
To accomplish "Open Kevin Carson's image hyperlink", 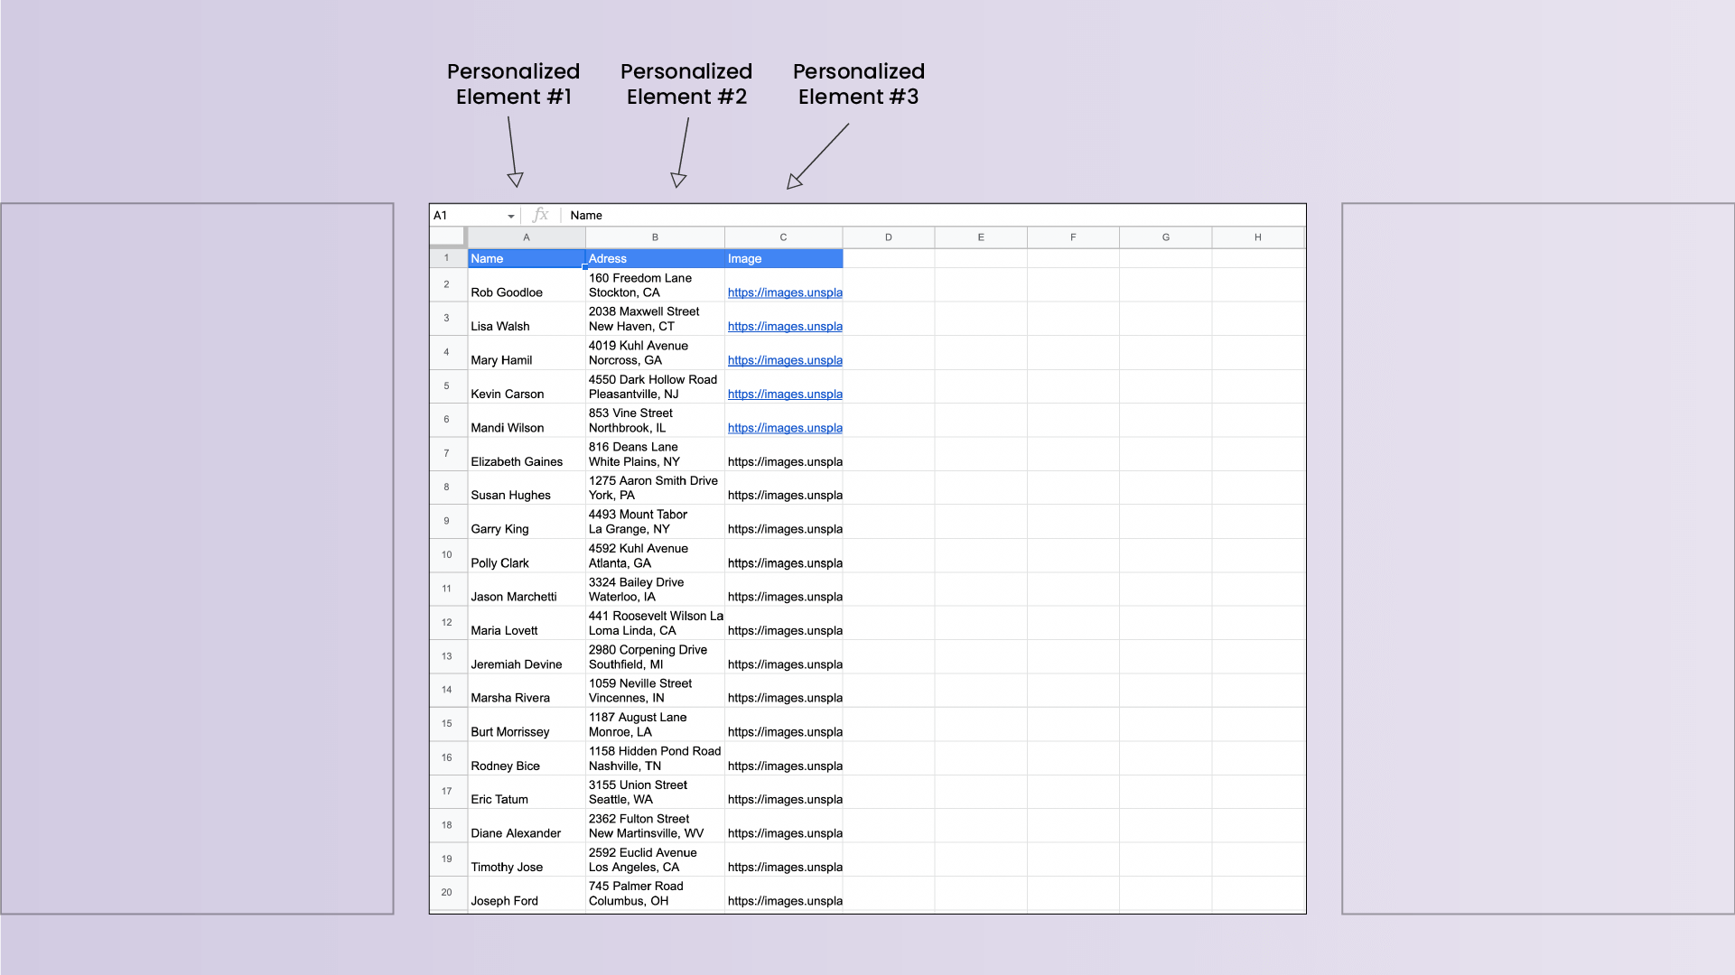I will coord(784,394).
